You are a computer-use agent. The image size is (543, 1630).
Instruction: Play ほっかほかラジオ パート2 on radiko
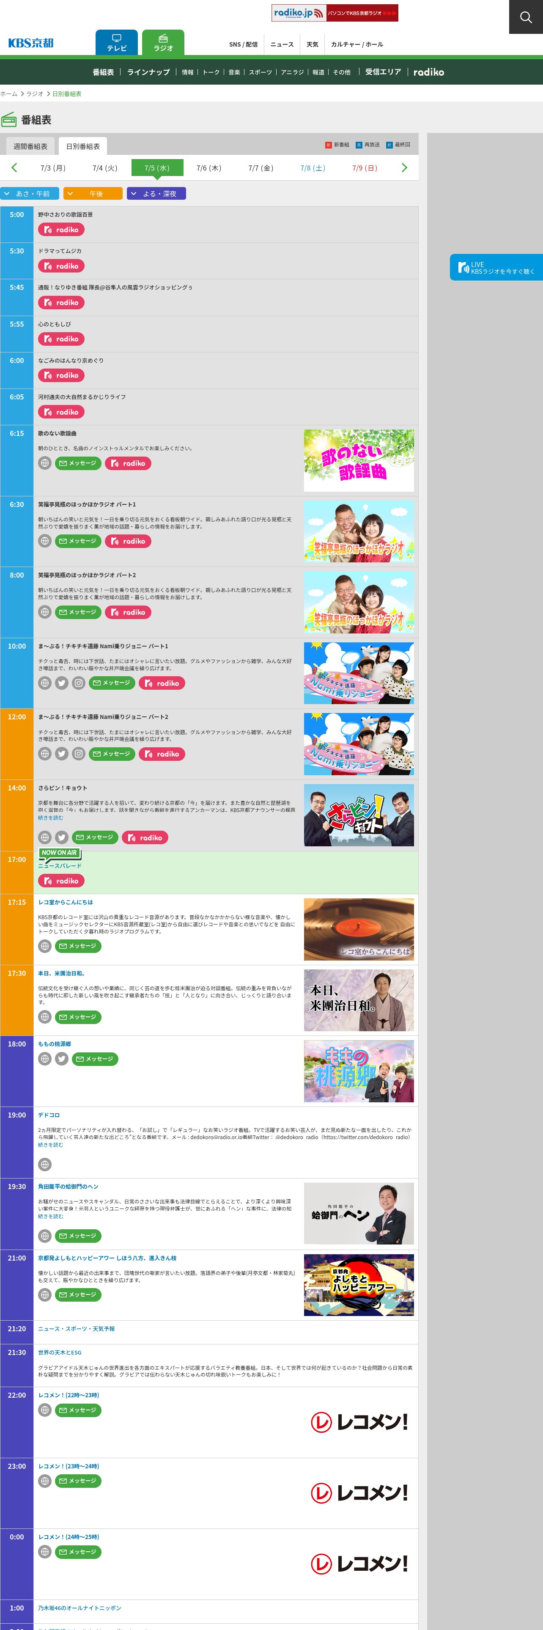[x=128, y=612]
